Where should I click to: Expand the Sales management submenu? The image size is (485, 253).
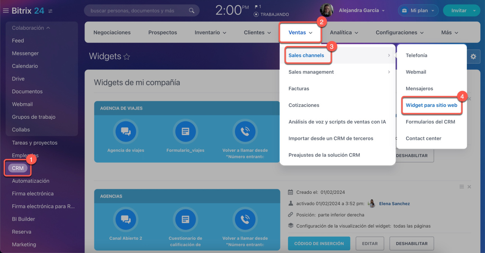[338, 72]
